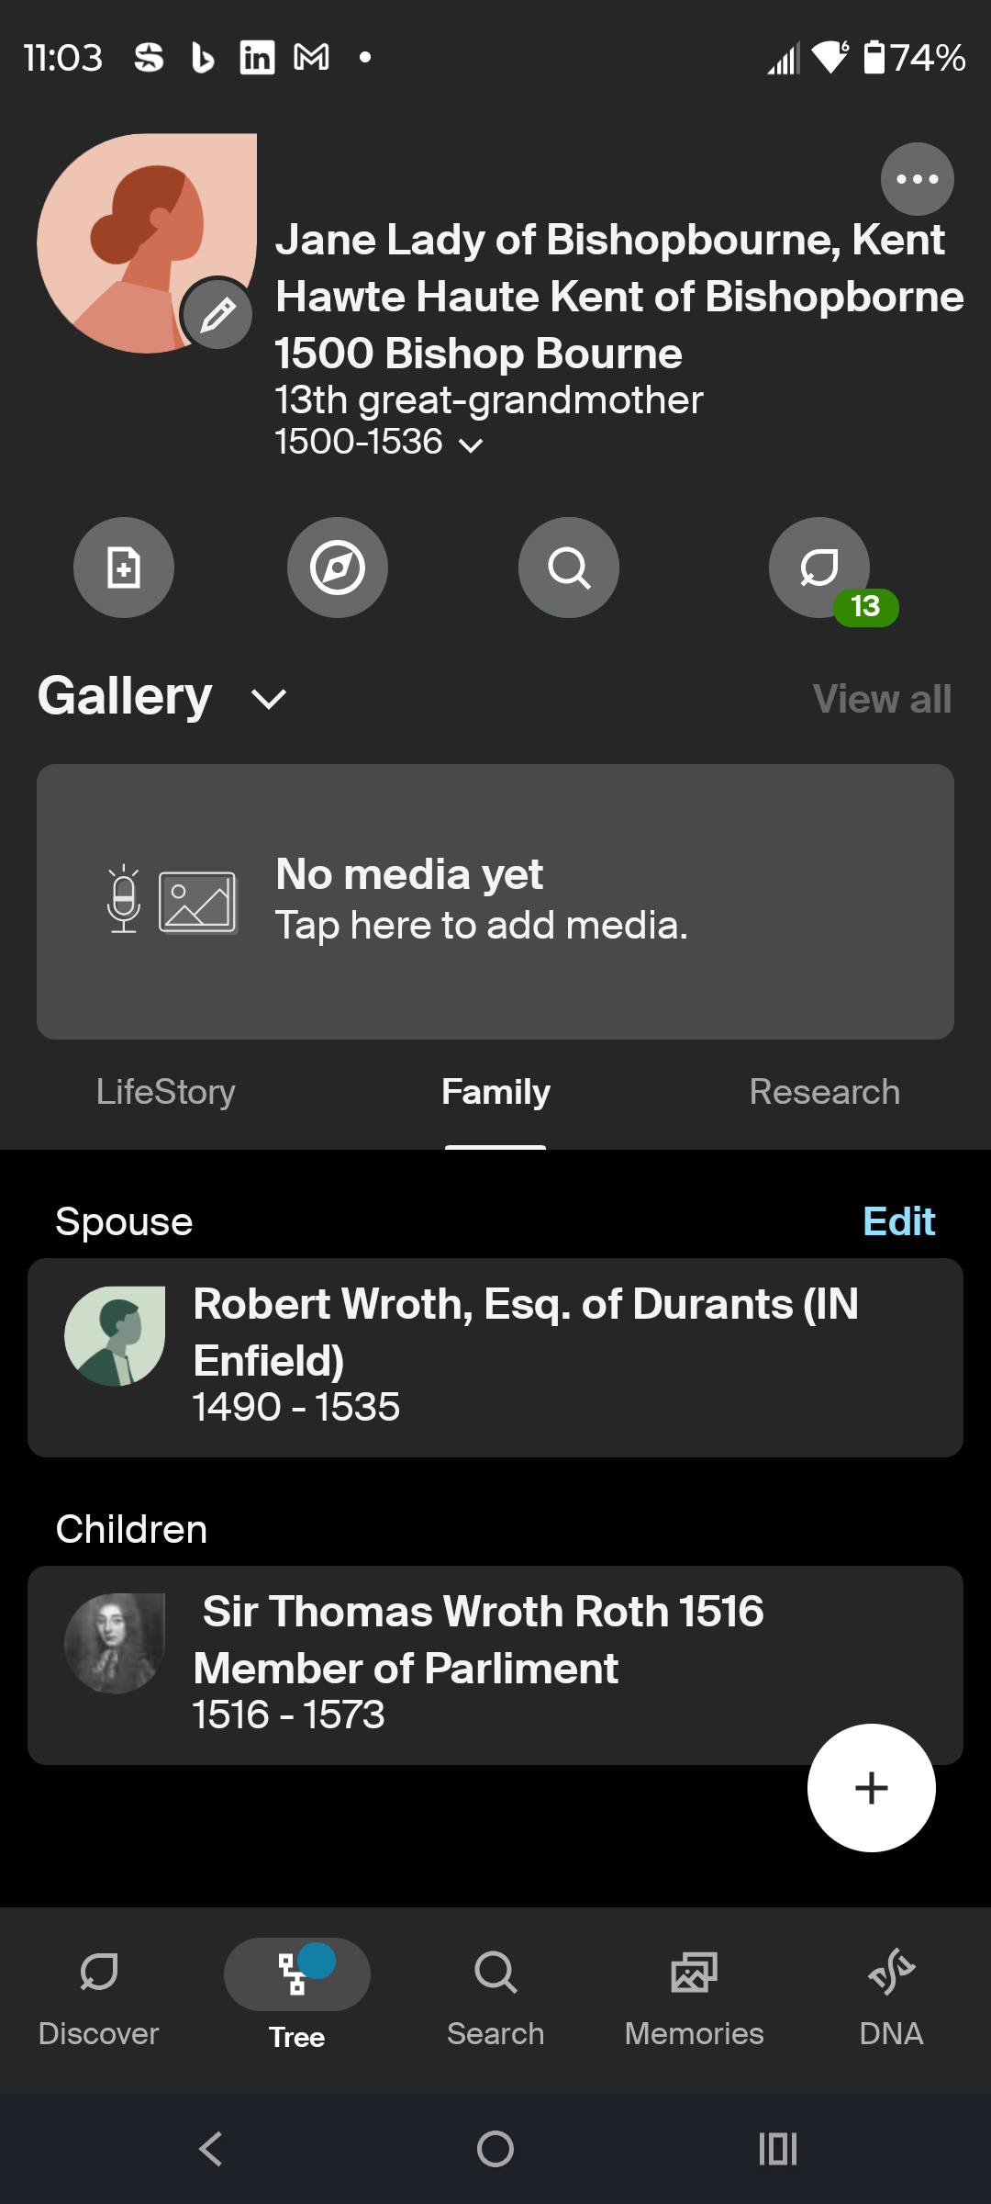Open Sir Thomas Wroth portrait thumbnail

(115, 1643)
